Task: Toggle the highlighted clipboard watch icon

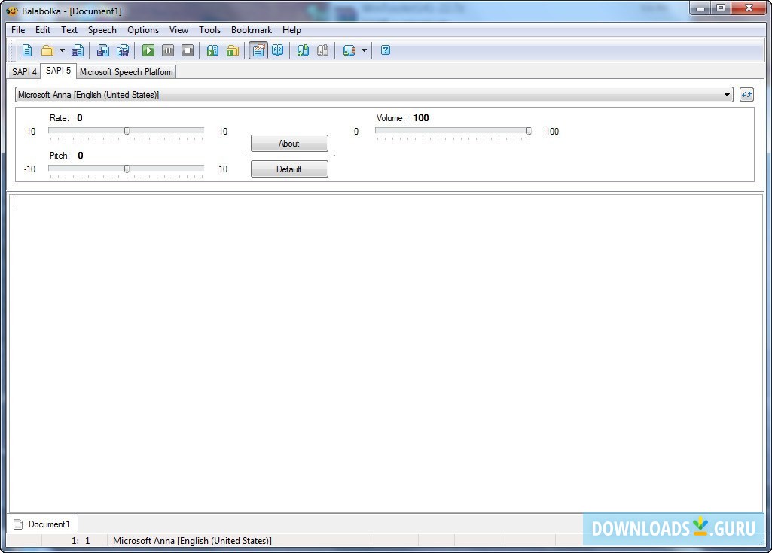Action: coord(258,50)
